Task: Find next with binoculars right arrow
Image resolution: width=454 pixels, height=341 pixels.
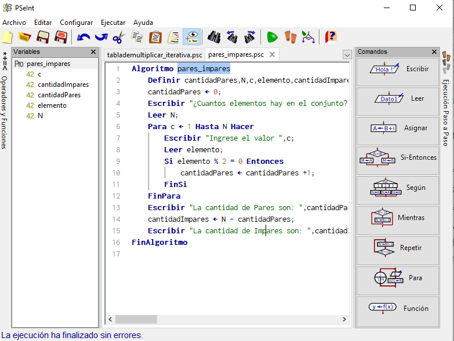Action: pyautogui.click(x=249, y=37)
